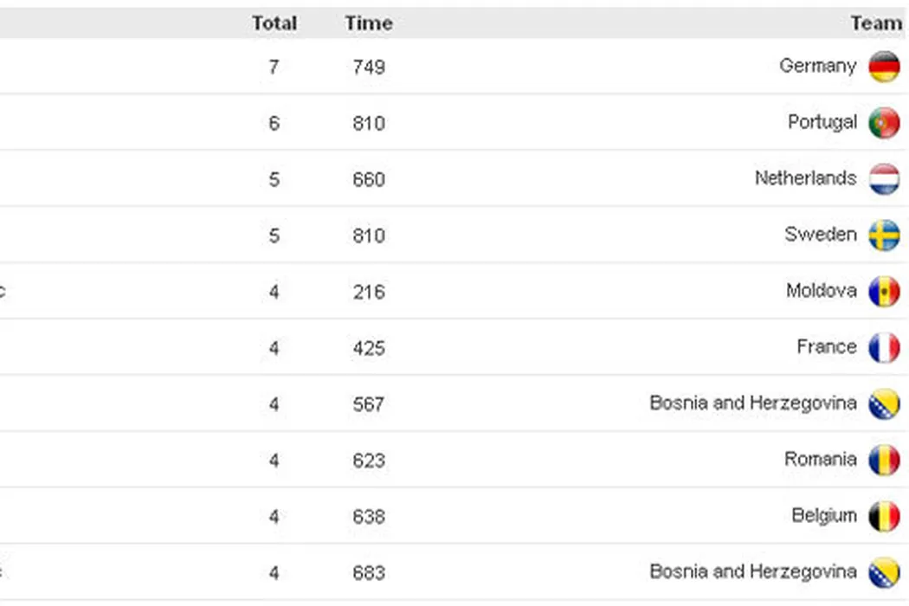Sort by the Time column header
Image resolution: width=909 pixels, height=606 pixels.
(x=368, y=23)
